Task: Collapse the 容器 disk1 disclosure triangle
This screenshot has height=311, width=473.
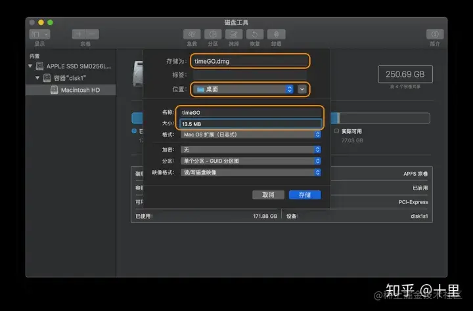Action: point(37,78)
